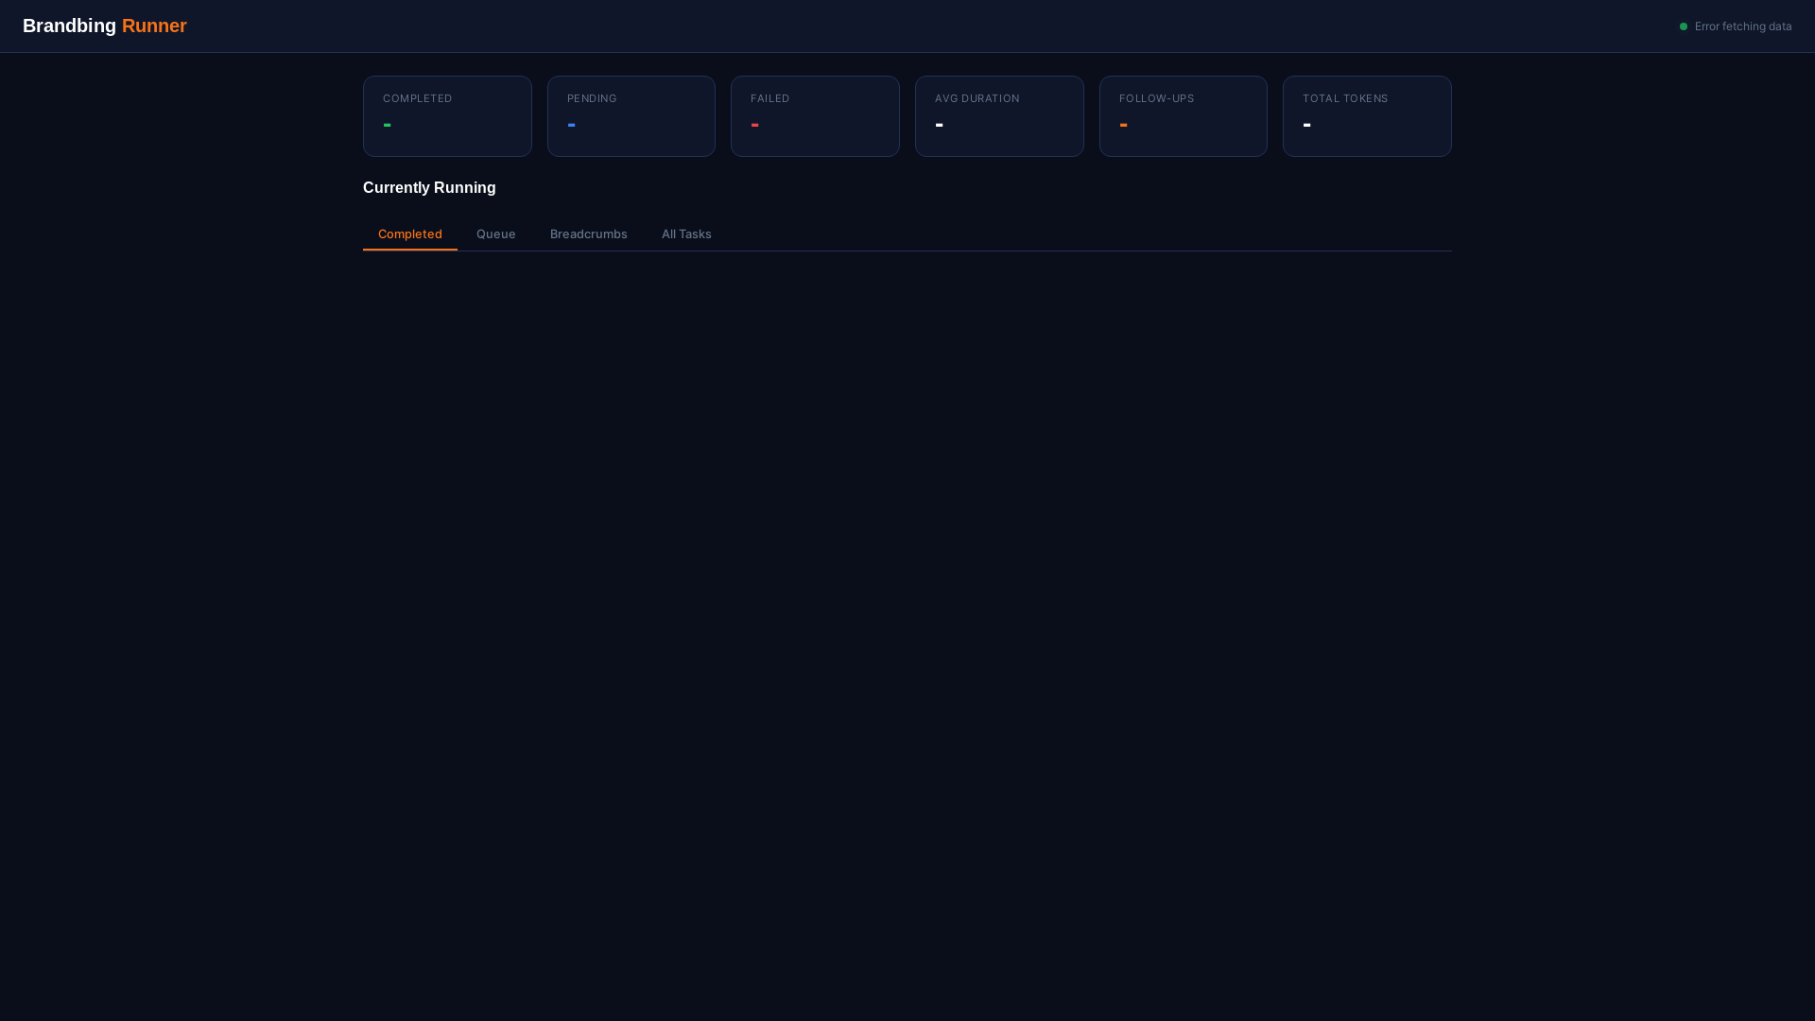Select the Breadcrumbs tab
Viewport: 1815px width, 1021px height.
(x=589, y=234)
